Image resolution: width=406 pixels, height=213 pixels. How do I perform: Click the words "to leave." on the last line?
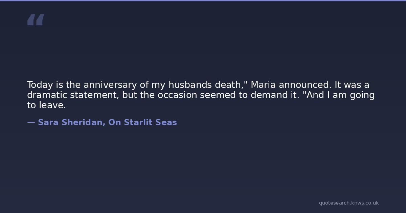point(46,105)
